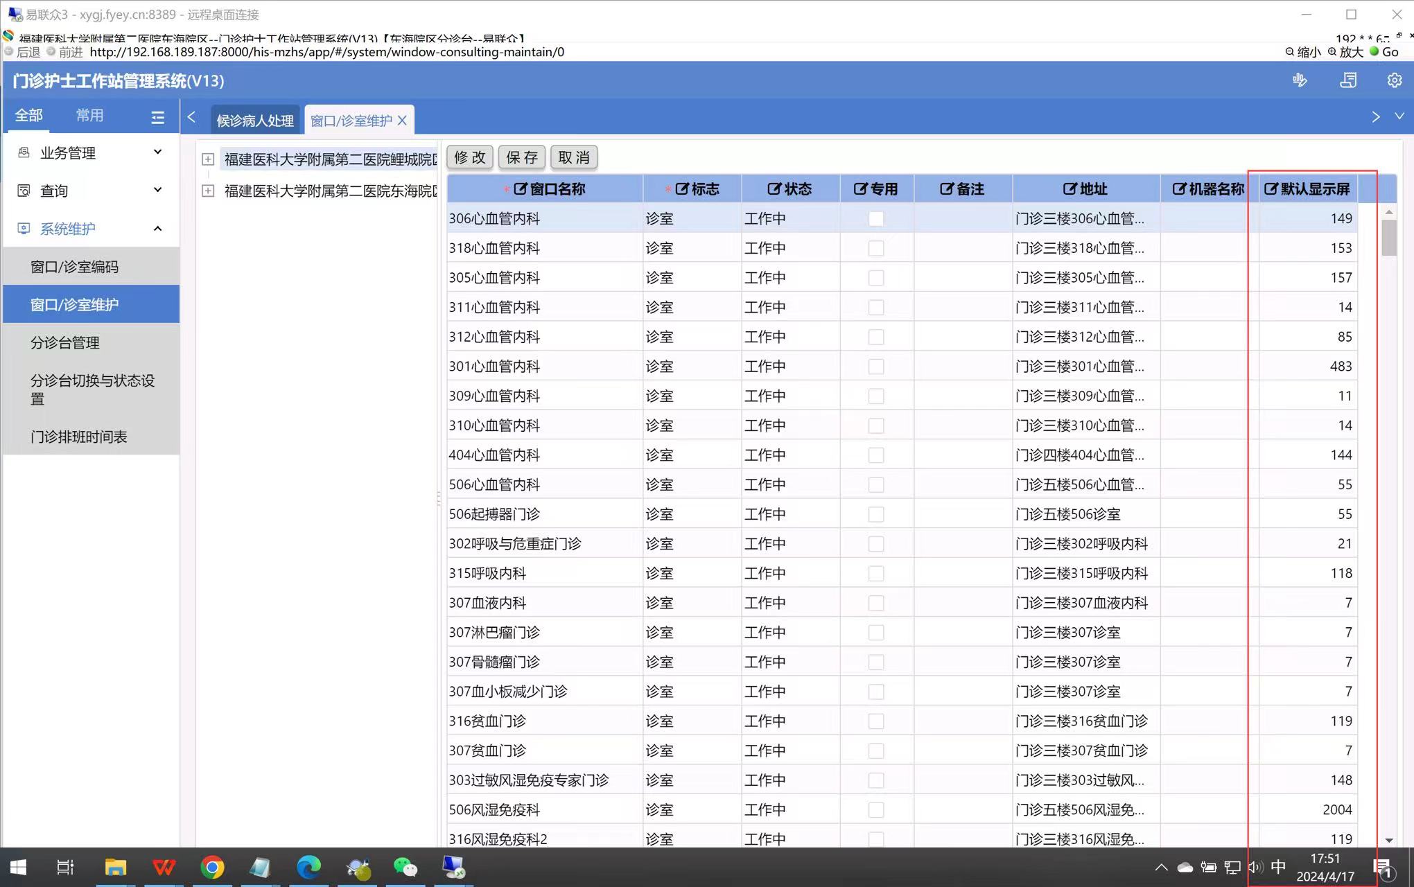Collapse sidebar with the hamburger menu icon

157,117
